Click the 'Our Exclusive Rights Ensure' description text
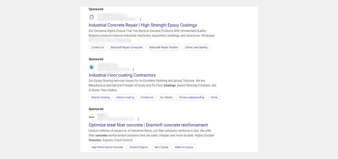Image resolution: width=338 pixels, height=159 pixels. coord(152,33)
